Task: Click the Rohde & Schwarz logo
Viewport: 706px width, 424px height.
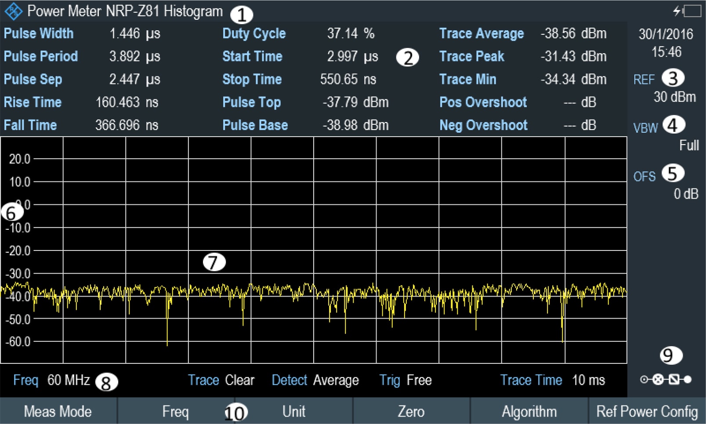Action: pos(13,11)
